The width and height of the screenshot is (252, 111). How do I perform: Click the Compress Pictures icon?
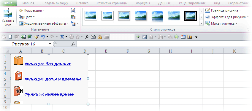tap(73, 10)
